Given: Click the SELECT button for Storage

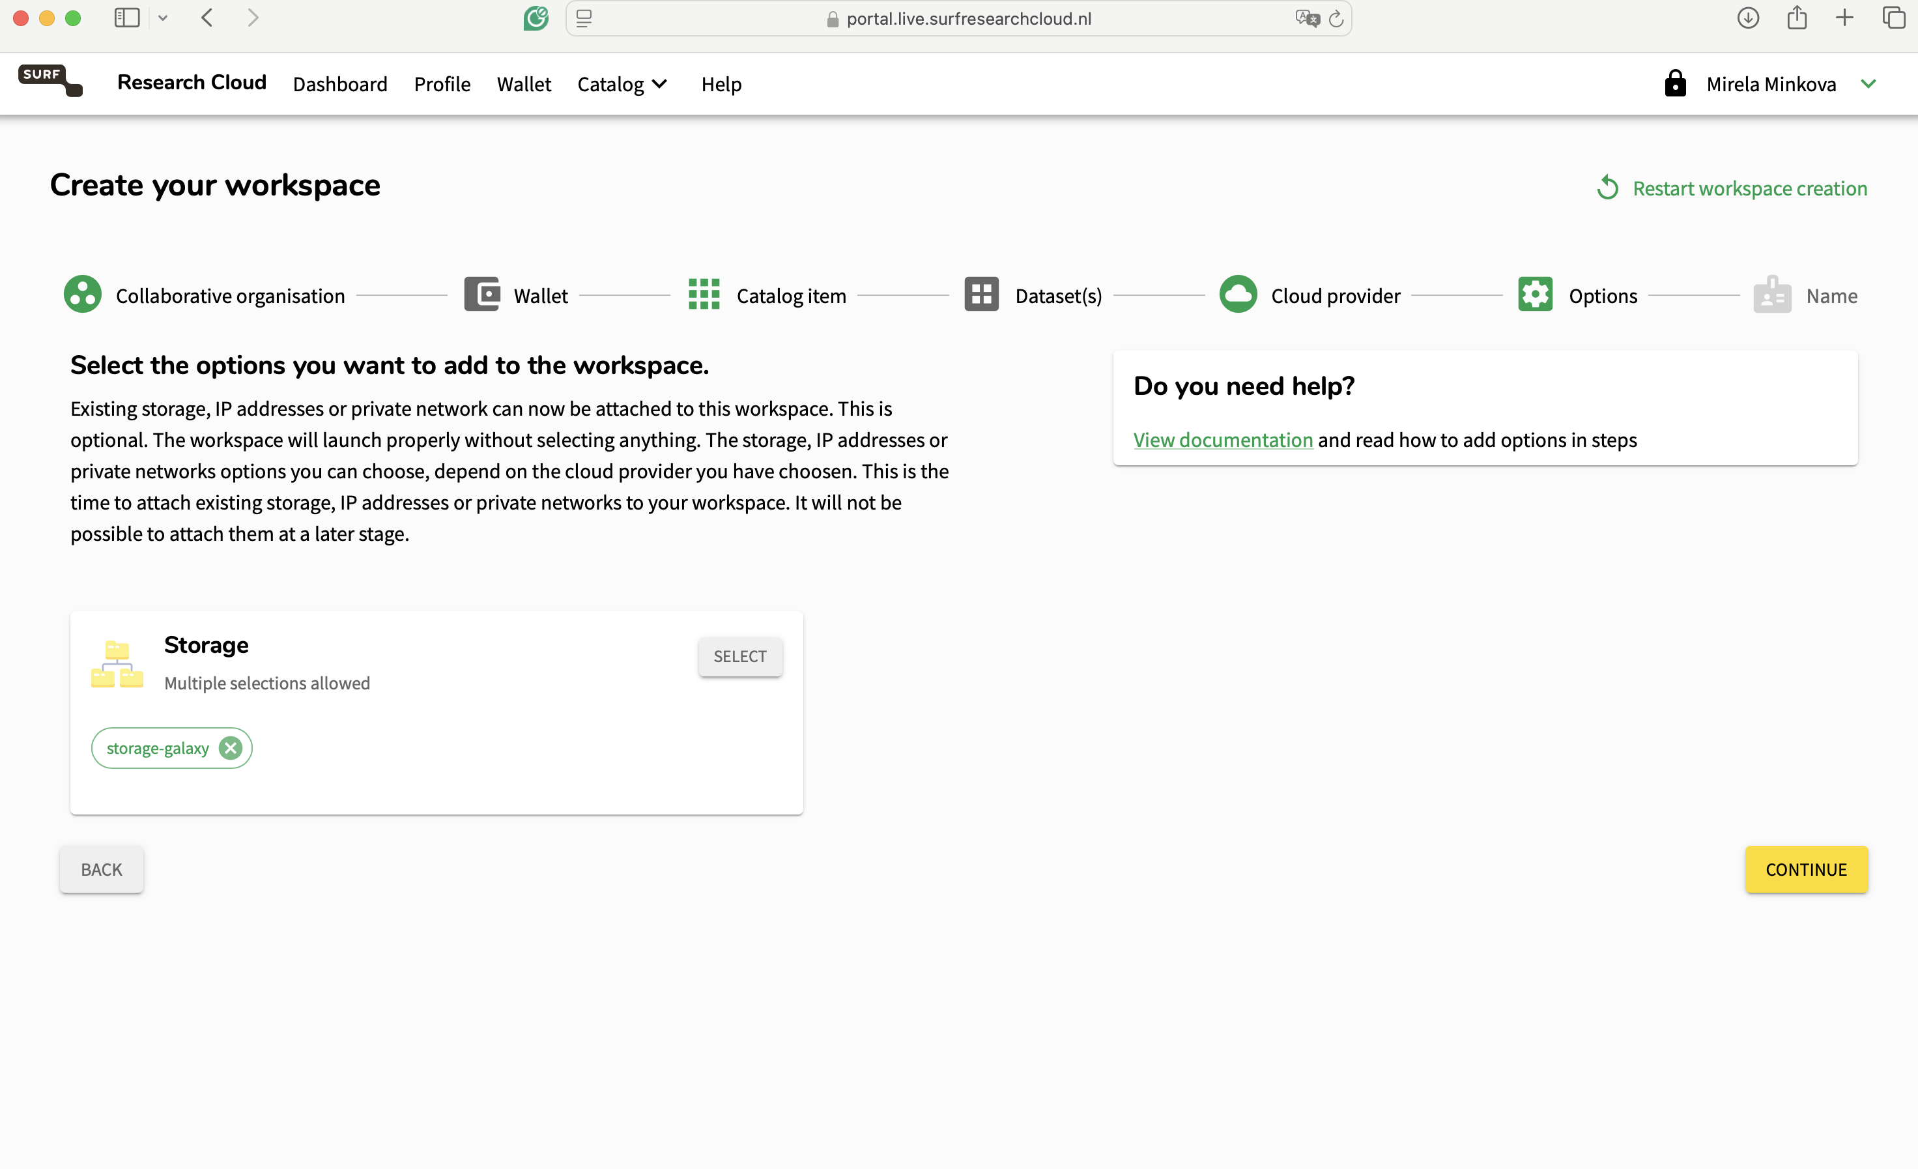Looking at the screenshot, I should coord(740,657).
